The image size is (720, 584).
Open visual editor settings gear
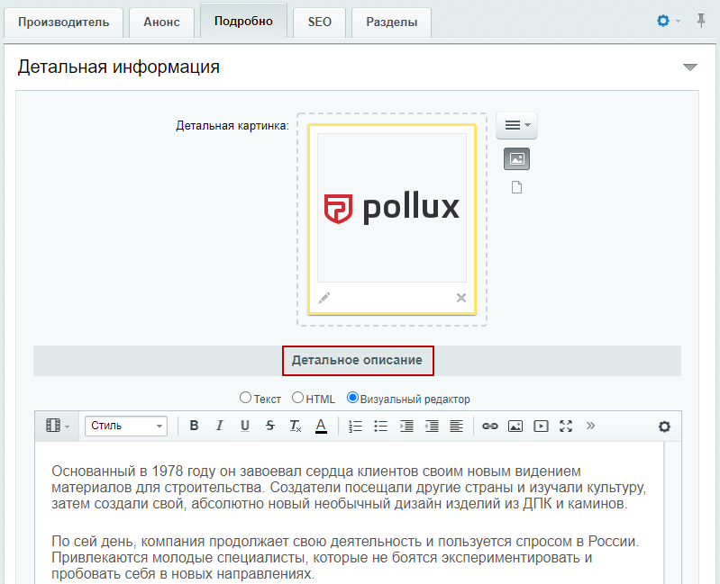coord(664,427)
